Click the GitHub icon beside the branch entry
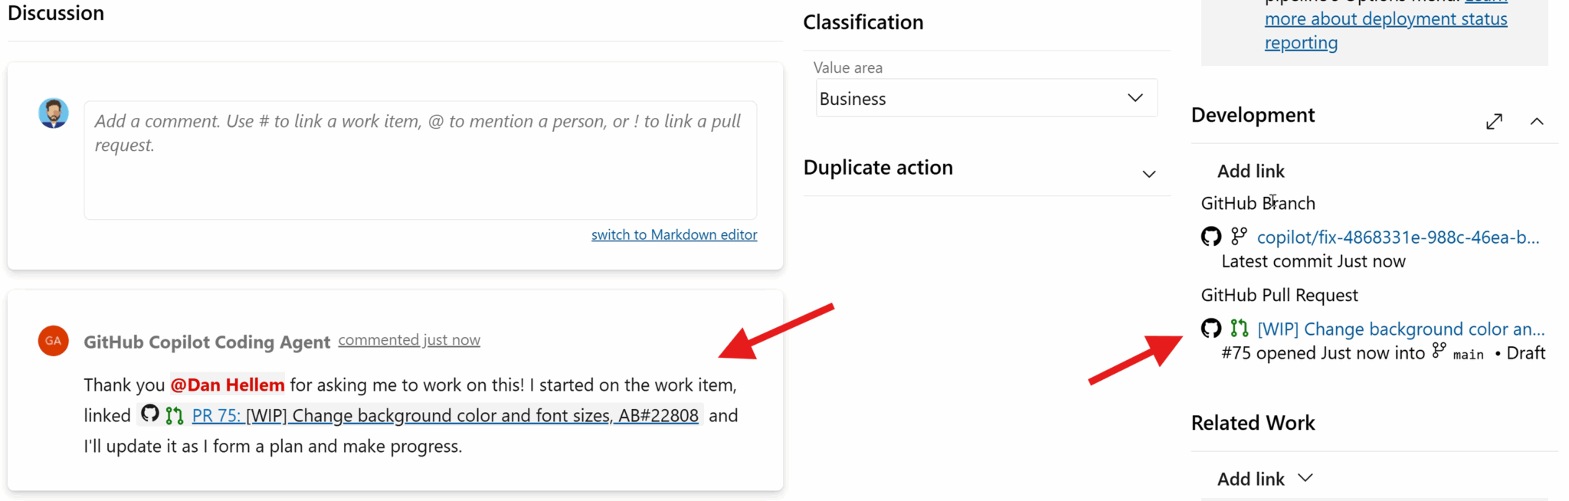The image size is (1569, 501). pyautogui.click(x=1211, y=237)
